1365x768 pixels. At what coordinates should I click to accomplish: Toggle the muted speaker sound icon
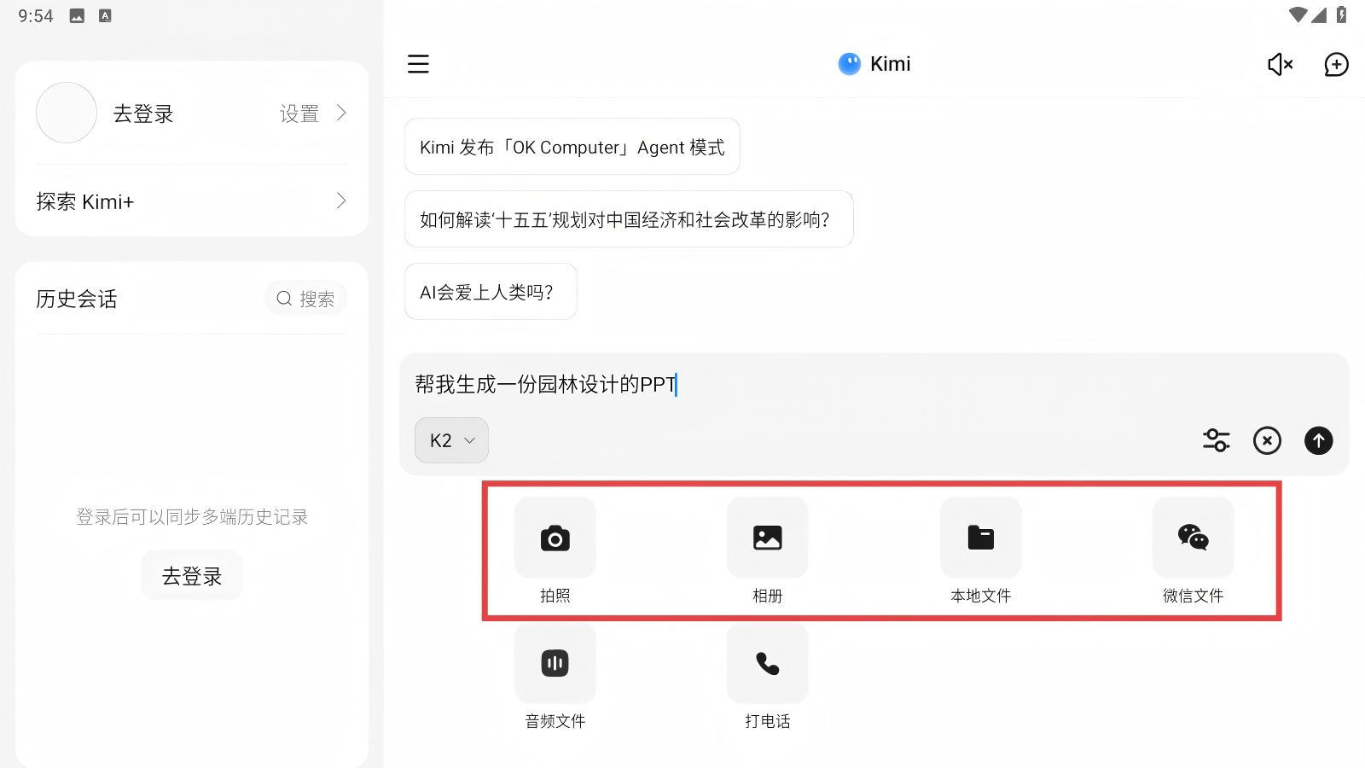(x=1280, y=64)
